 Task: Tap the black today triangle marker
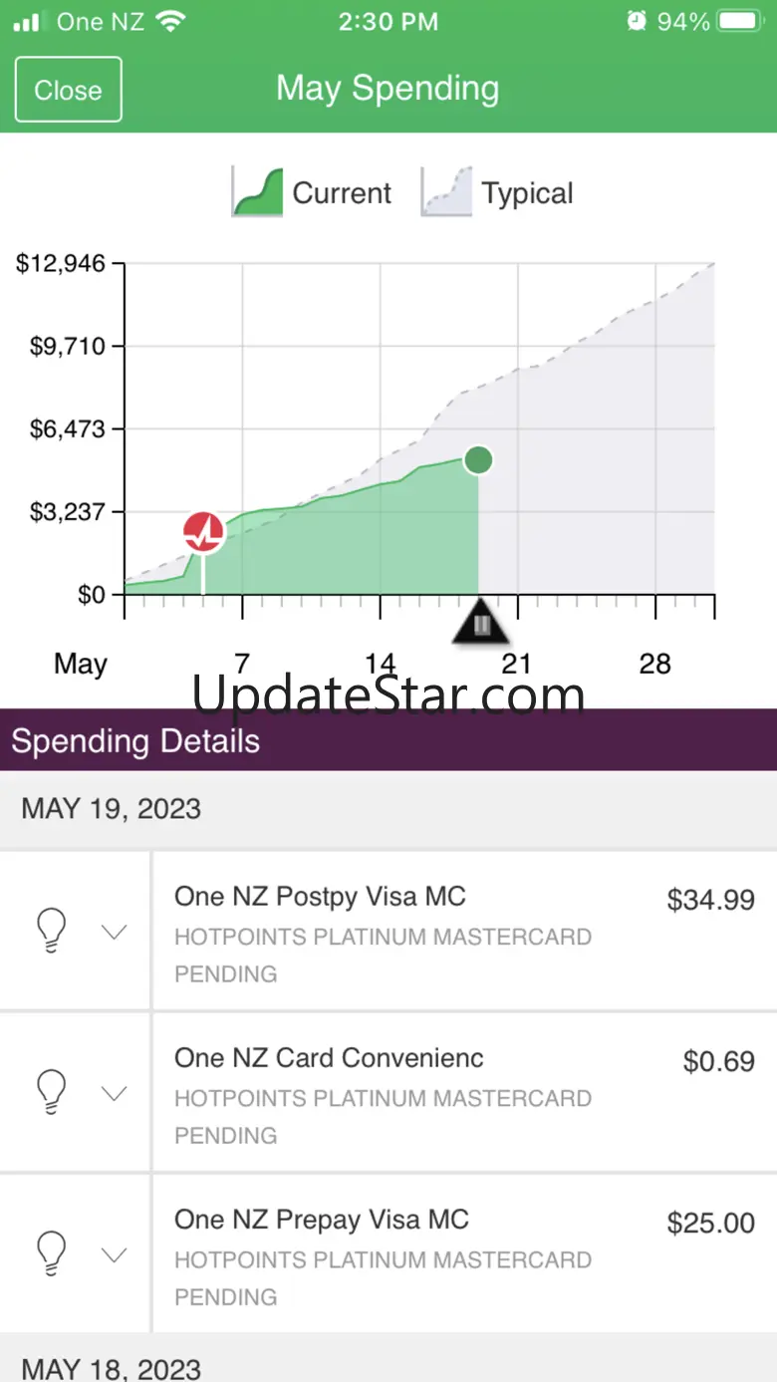tap(481, 623)
